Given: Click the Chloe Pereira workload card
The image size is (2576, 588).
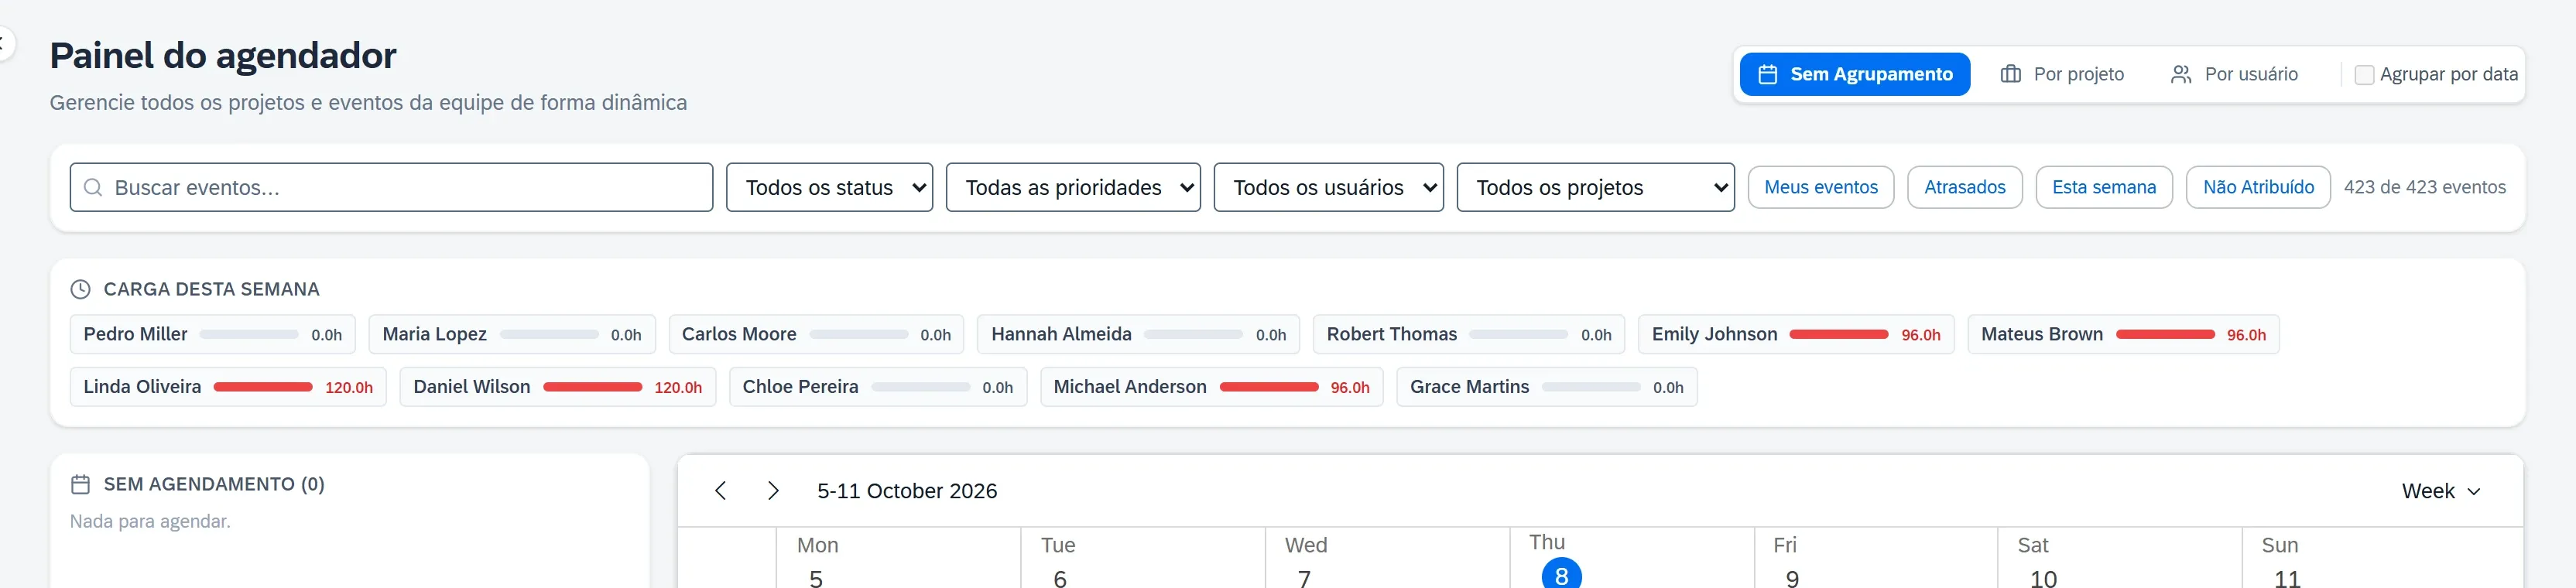Looking at the screenshot, I should pyautogui.click(x=878, y=387).
